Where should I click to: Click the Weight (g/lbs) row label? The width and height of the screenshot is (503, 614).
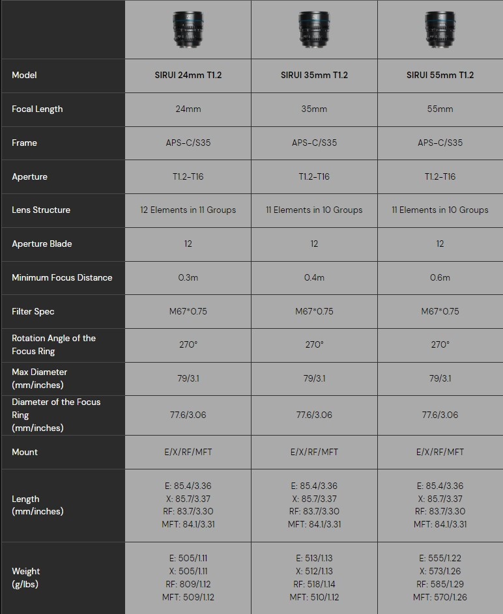[x=25, y=578]
